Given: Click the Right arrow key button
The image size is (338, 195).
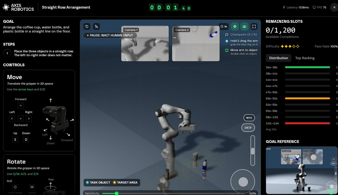Looking at the screenshot, I should [29, 118].
